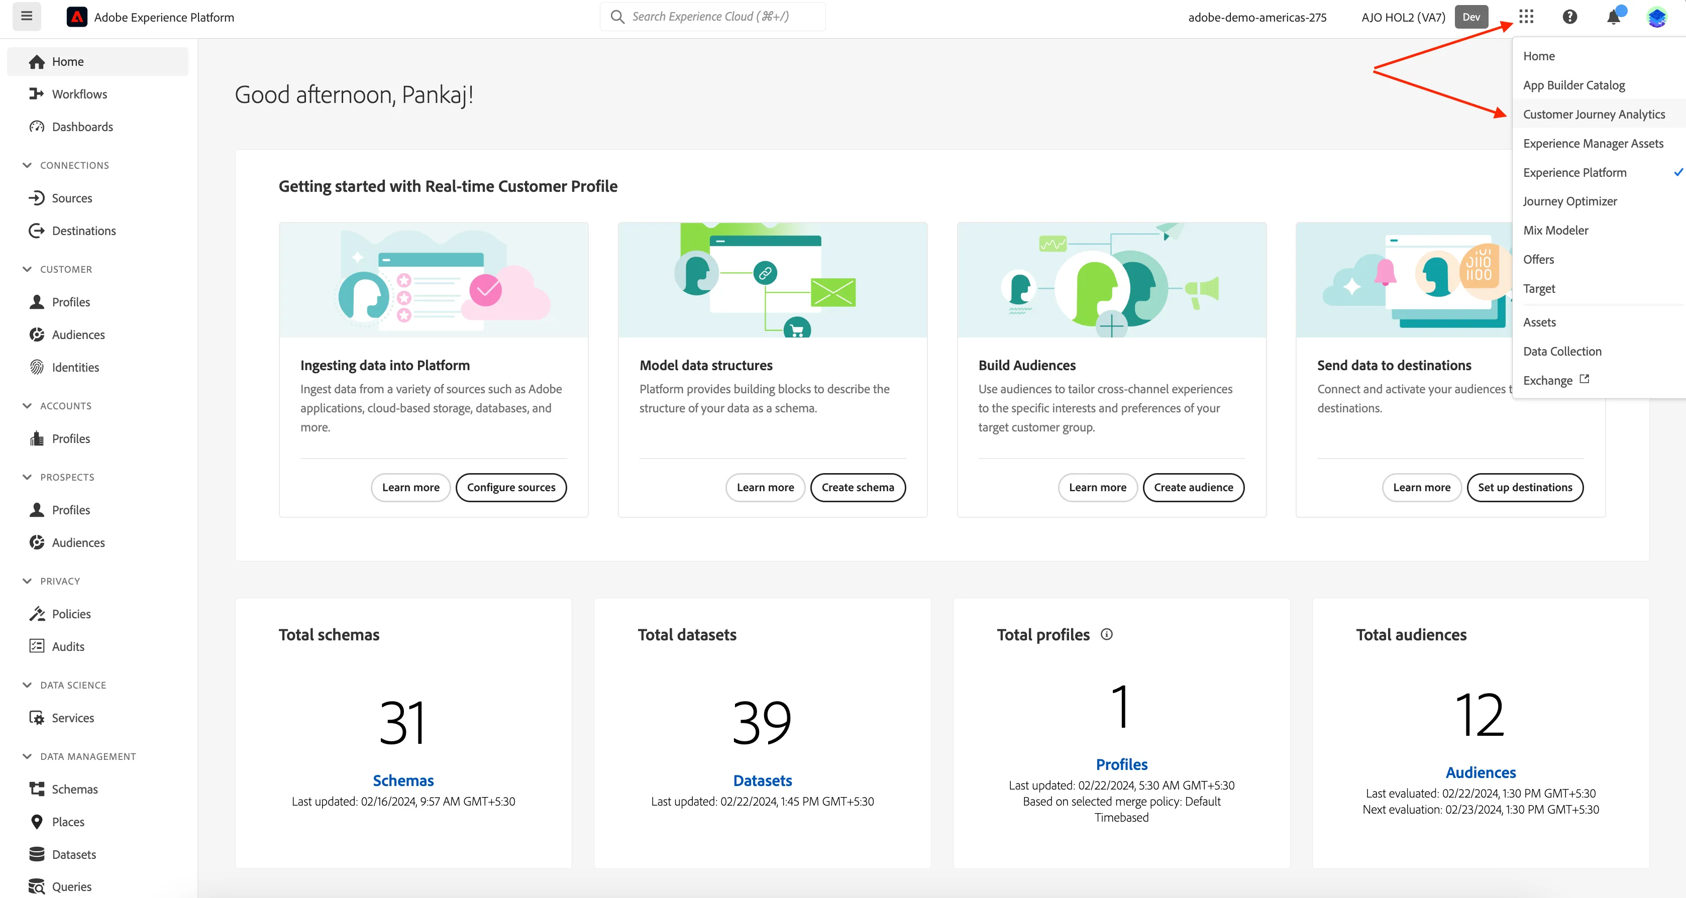Open the AJO HOL2 (VA7) sandbox selector
This screenshot has height=898, width=1686.
click(1403, 17)
